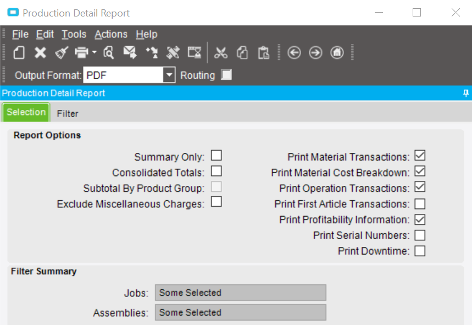The height and width of the screenshot is (325, 472).
Task: Open the Help menu
Action: 146,34
